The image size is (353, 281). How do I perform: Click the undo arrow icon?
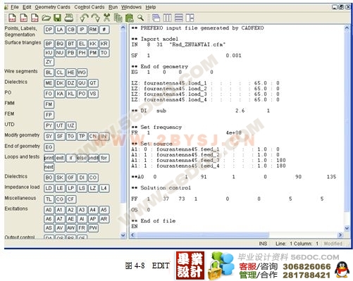tap(84, 18)
